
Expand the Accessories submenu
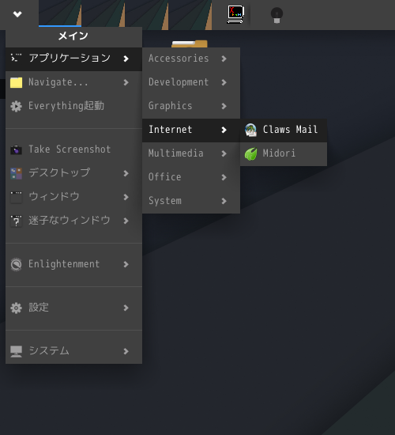191,59
